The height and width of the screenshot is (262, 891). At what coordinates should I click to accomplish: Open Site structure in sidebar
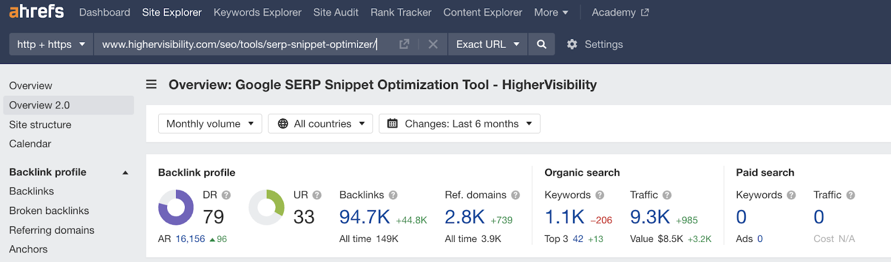click(x=40, y=125)
